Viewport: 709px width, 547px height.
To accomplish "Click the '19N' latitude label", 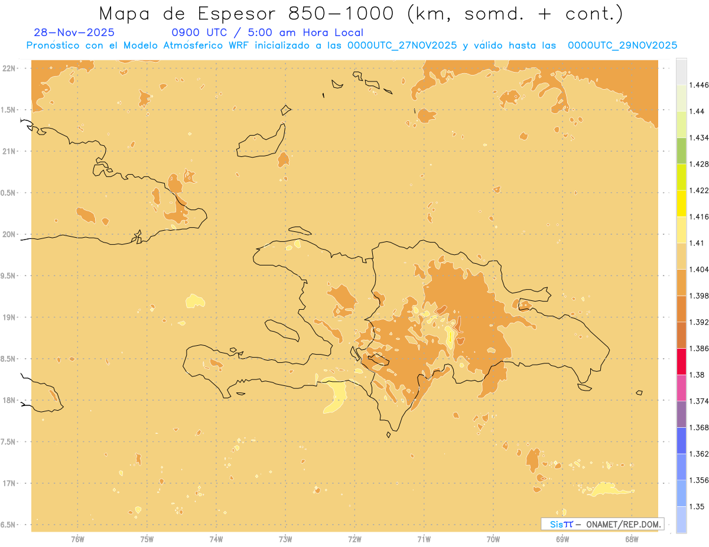I will point(9,317).
